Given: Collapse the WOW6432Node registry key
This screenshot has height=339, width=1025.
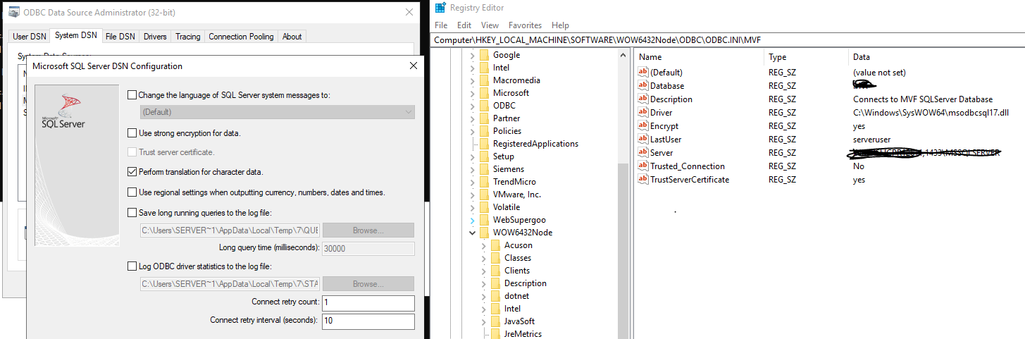Looking at the screenshot, I should pyautogui.click(x=473, y=233).
